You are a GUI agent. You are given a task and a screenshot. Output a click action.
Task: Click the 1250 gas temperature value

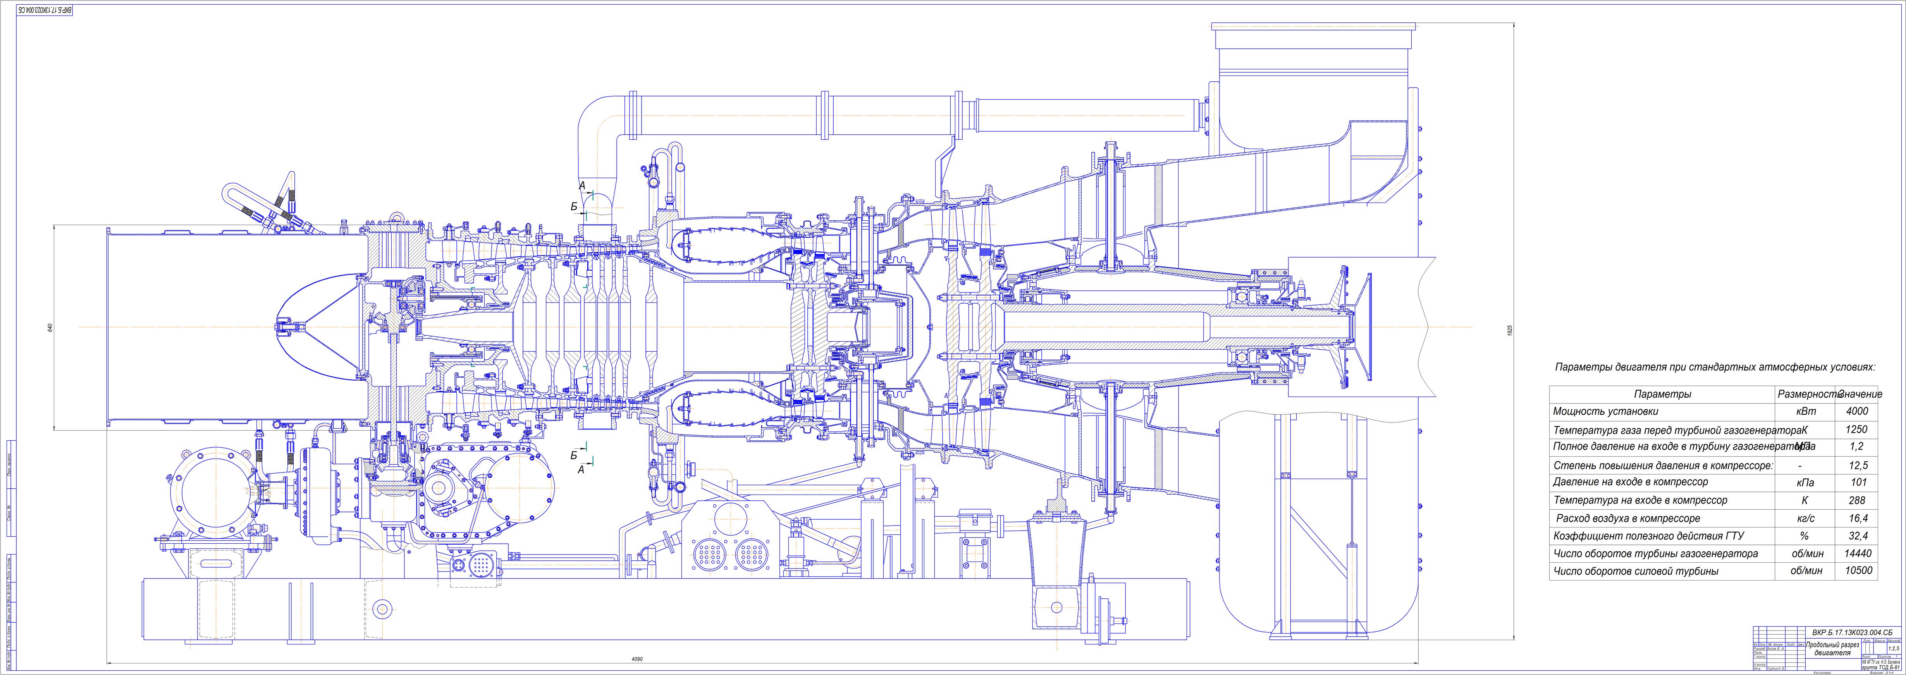pyautogui.click(x=1857, y=429)
